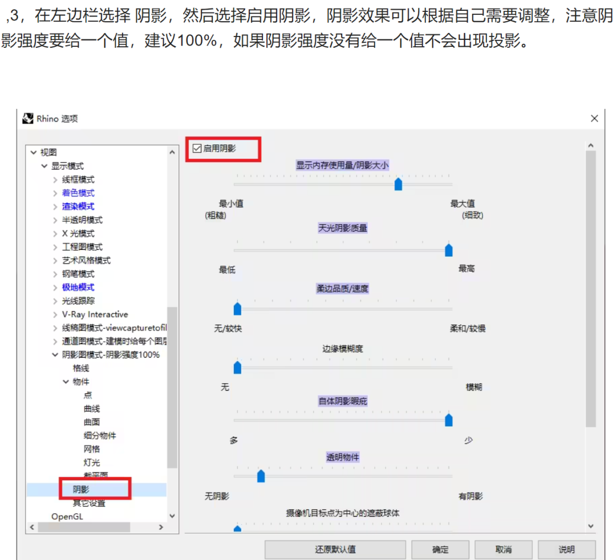Click tree panel scroll-right arrow
The image size is (616, 560).
click(161, 527)
